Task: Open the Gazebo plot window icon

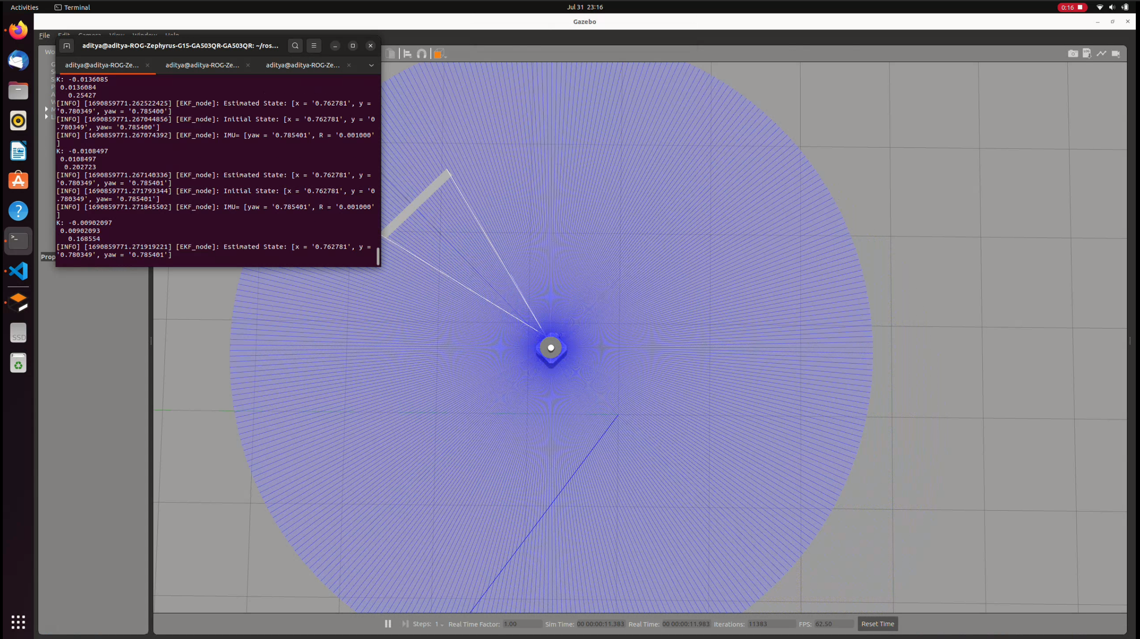Action: pyautogui.click(x=1101, y=54)
